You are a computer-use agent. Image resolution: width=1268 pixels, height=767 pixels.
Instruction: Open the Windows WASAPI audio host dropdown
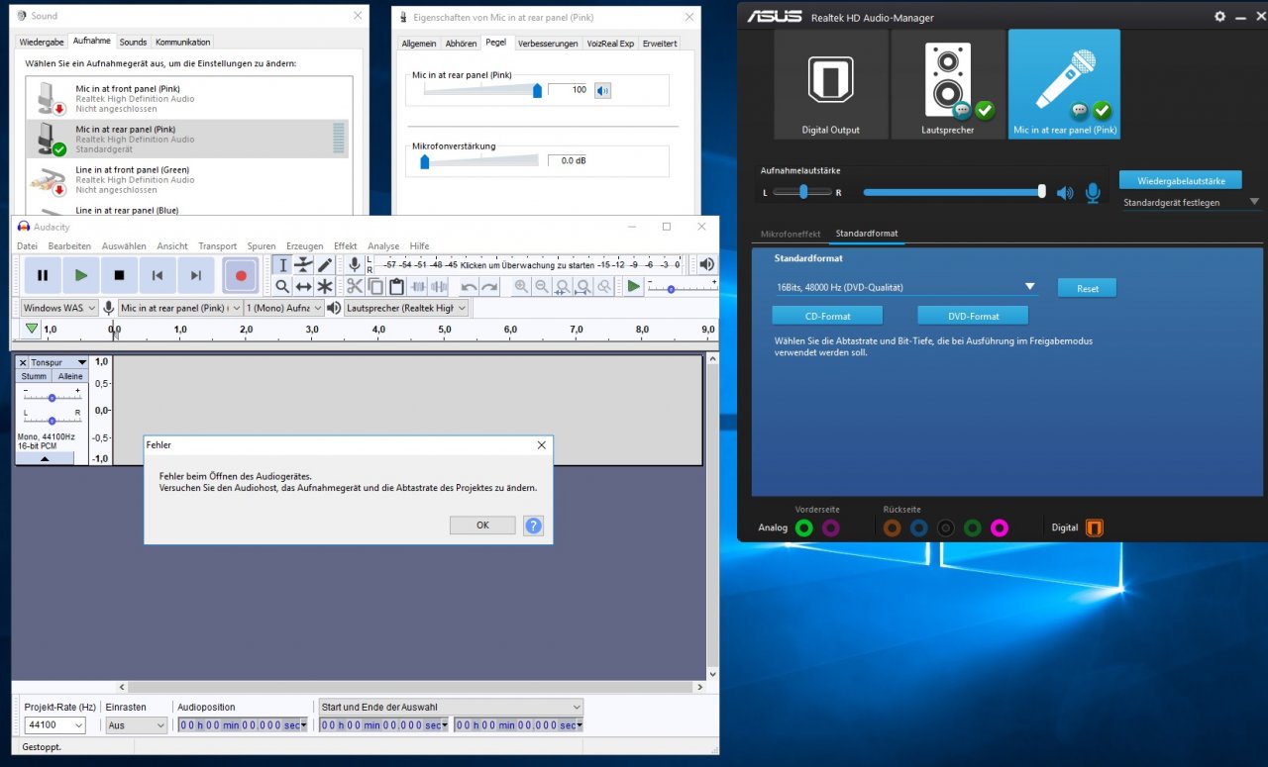tap(59, 308)
